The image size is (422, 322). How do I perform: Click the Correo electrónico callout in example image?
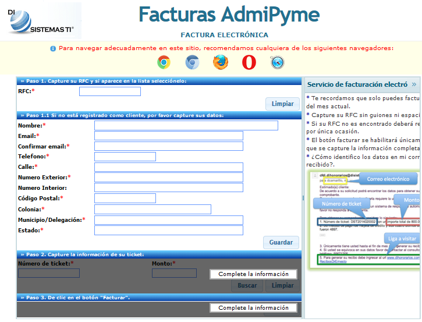388,179
